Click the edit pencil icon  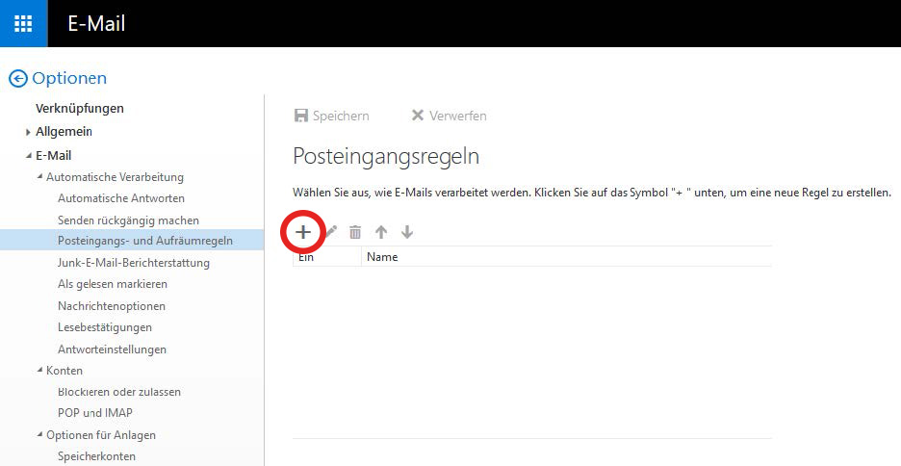331,232
